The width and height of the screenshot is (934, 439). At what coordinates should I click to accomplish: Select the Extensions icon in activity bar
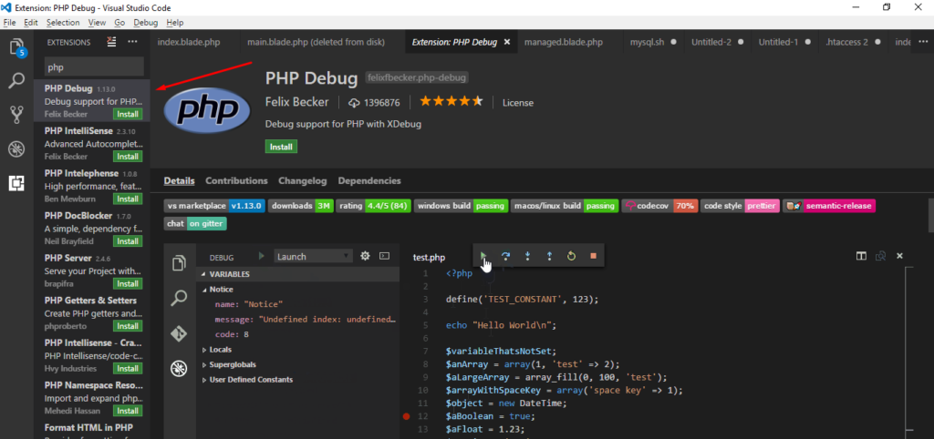click(16, 182)
